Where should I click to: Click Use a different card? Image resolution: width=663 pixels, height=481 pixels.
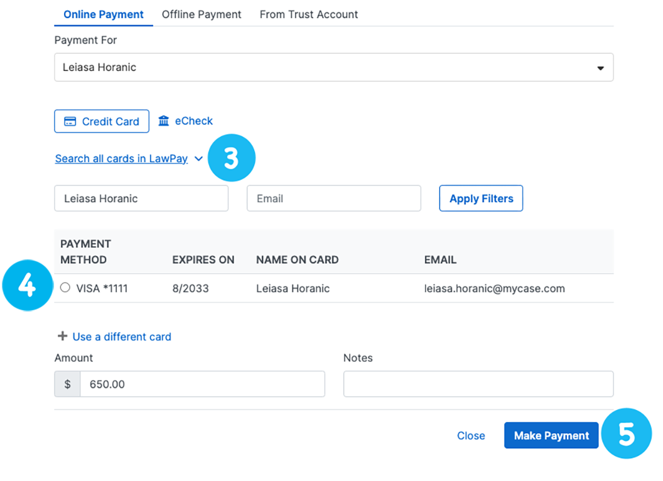(122, 337)
